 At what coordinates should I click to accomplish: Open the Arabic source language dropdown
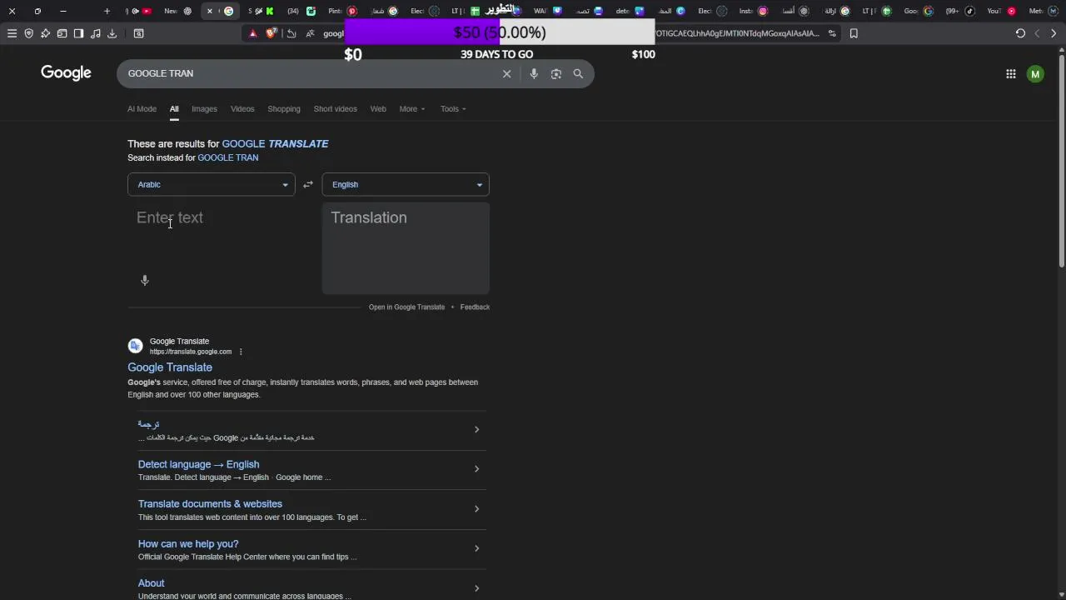pos(212,184)
